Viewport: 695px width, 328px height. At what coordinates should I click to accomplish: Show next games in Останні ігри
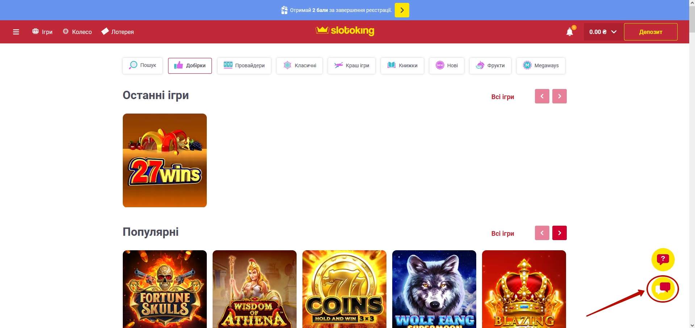tap(560, 96)
